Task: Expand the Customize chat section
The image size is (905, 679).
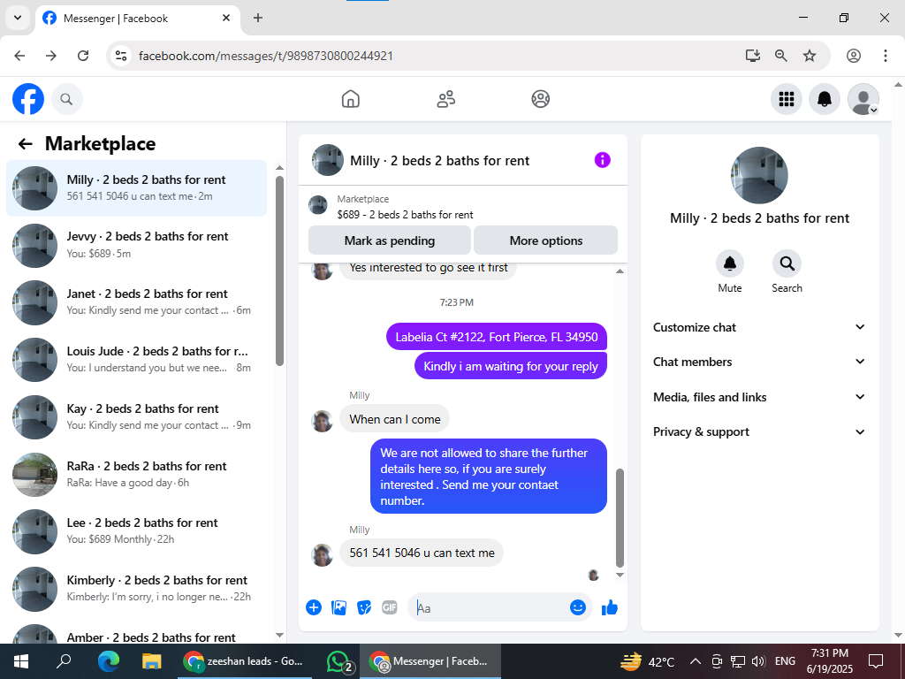Action: point(759,327)
